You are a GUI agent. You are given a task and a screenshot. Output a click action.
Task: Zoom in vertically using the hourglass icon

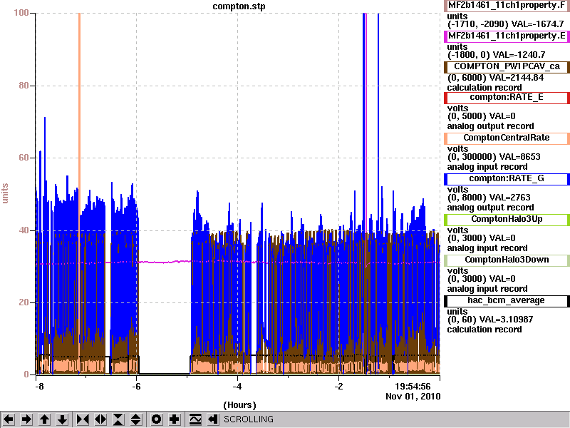click(118, 419)
